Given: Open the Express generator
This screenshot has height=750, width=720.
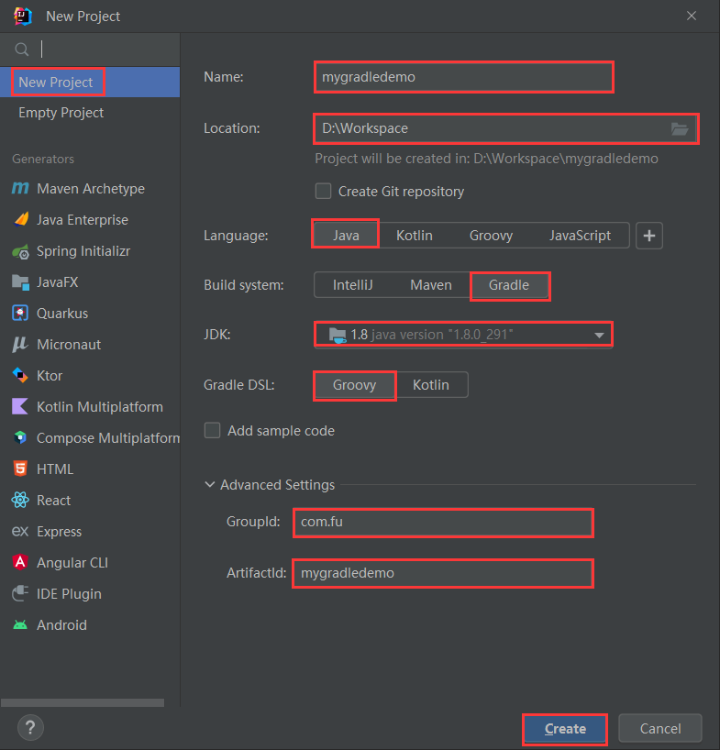Looking at the screenshot, I should point(90,532).
